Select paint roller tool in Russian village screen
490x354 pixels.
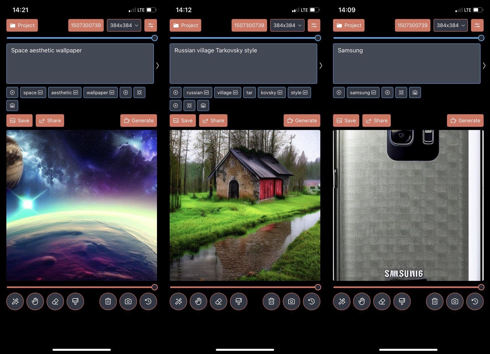[x=239, y=301]
